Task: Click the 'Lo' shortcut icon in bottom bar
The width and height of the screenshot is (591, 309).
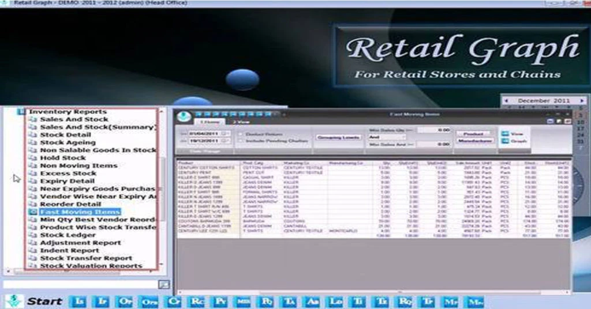Action: coord(335,302)
